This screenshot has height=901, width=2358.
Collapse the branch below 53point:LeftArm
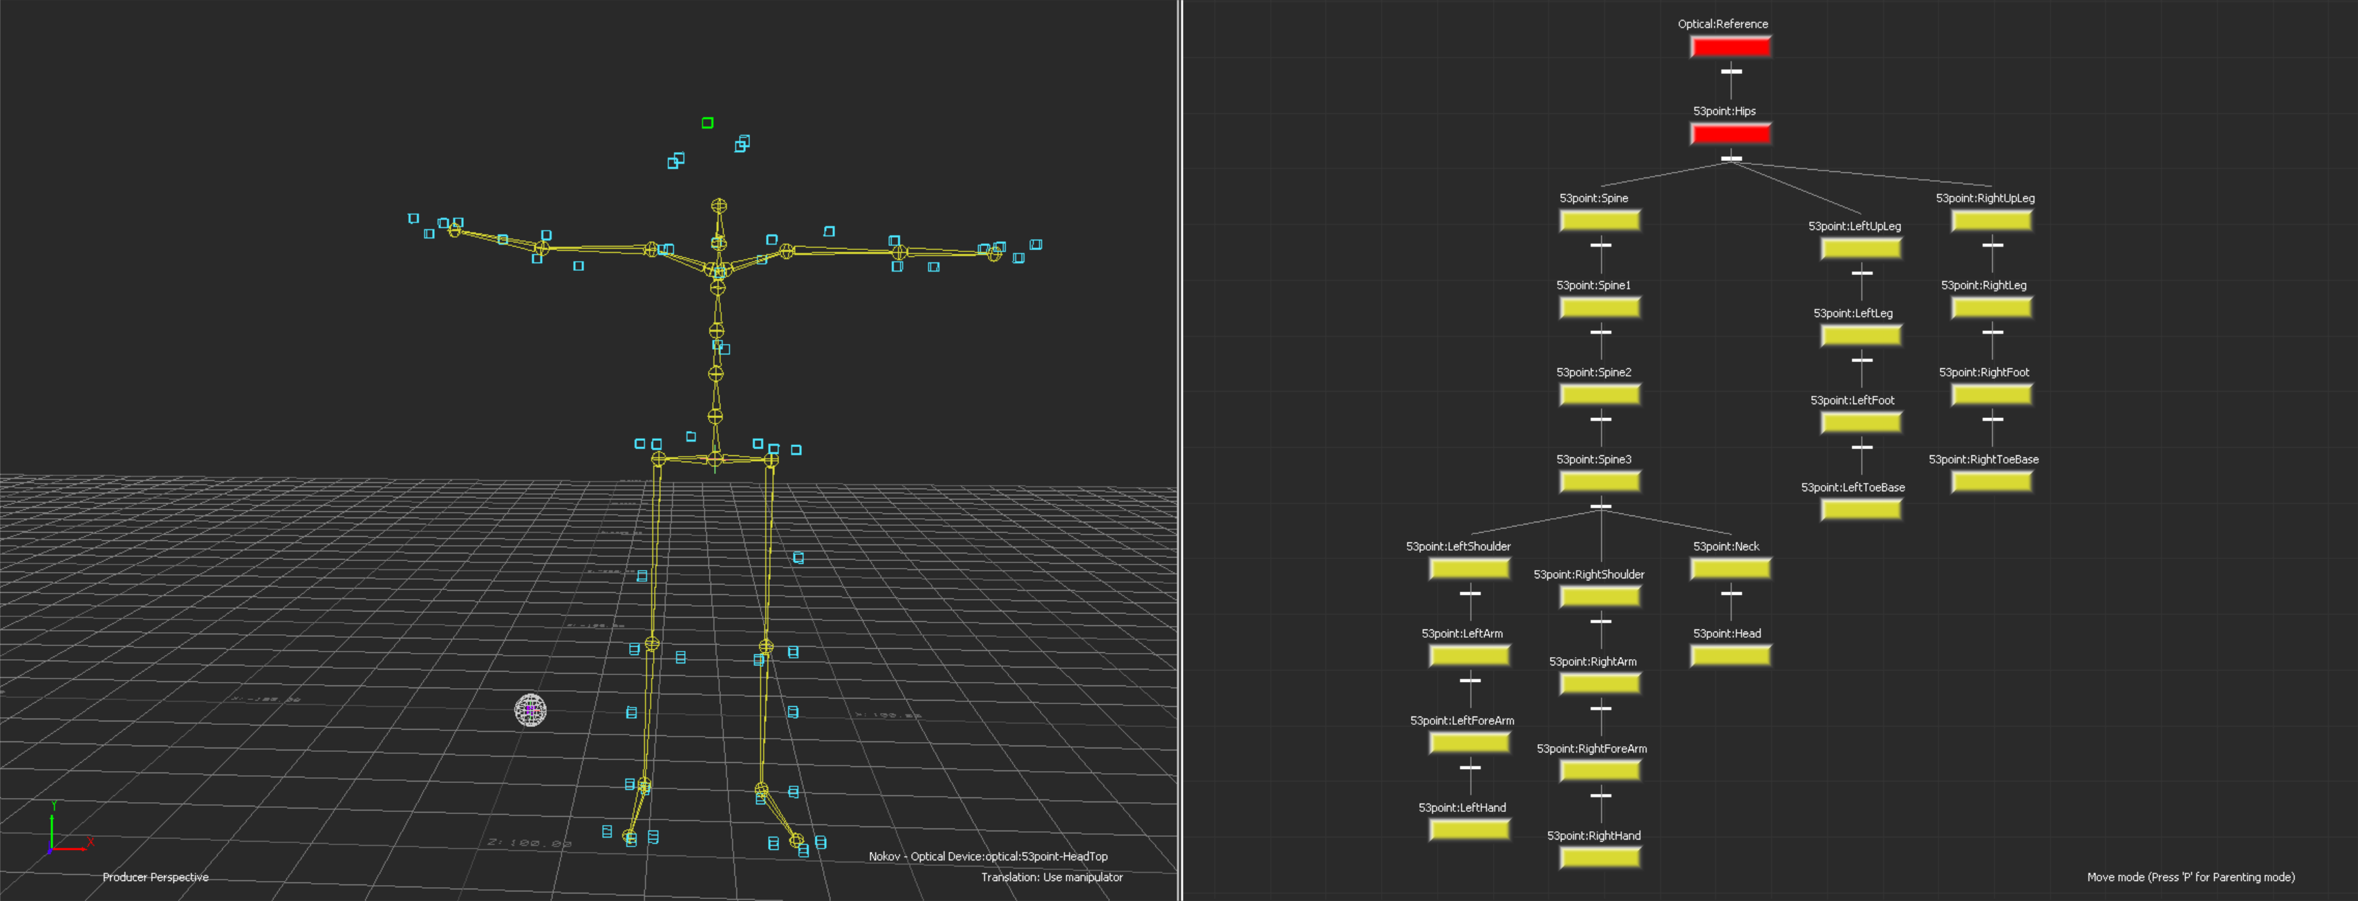coord(1470,681)
